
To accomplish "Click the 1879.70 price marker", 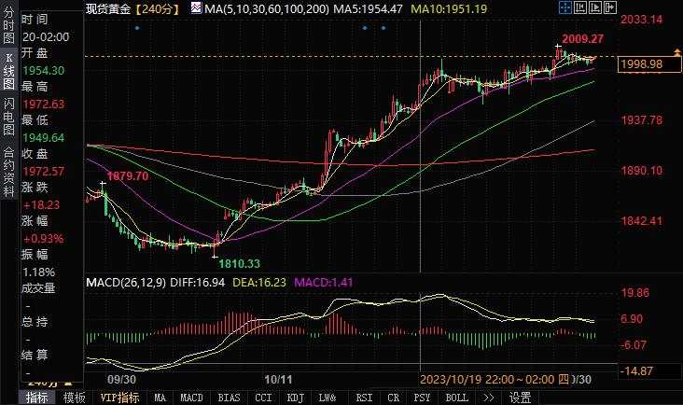I will pyautogui.click(x=128, y=176).
